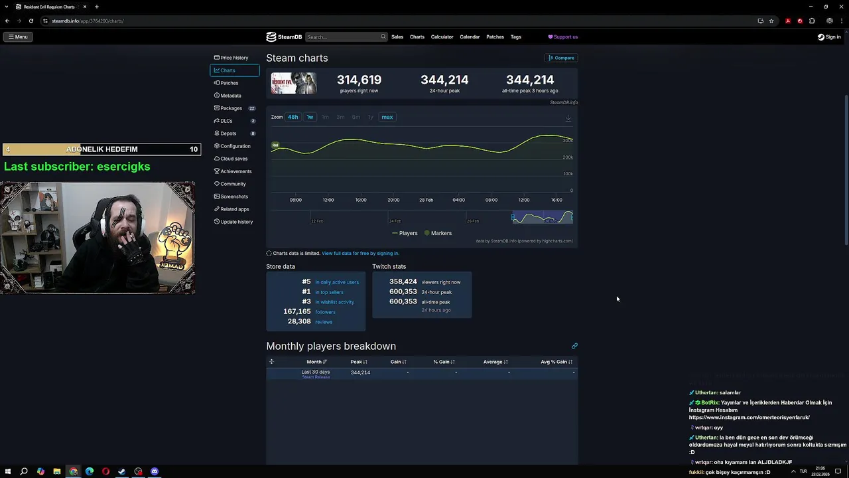849x478 pixels.
Task: Copy Monthly players breakdown anchor link
Action: point(574,346)
